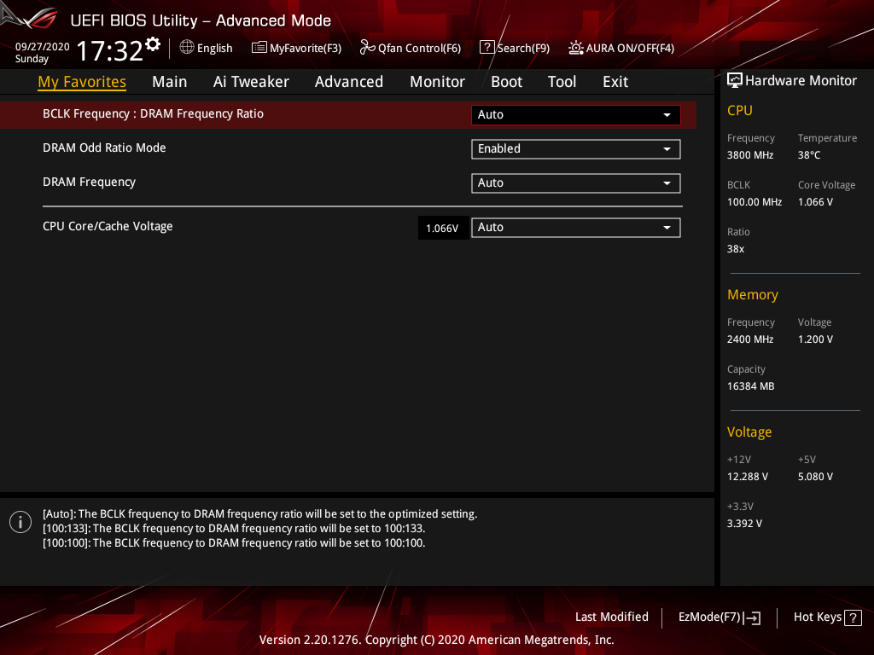Click the DRAM Frequency dropdown arrow
Screen dimensions: 874x655
coord(667,183)
